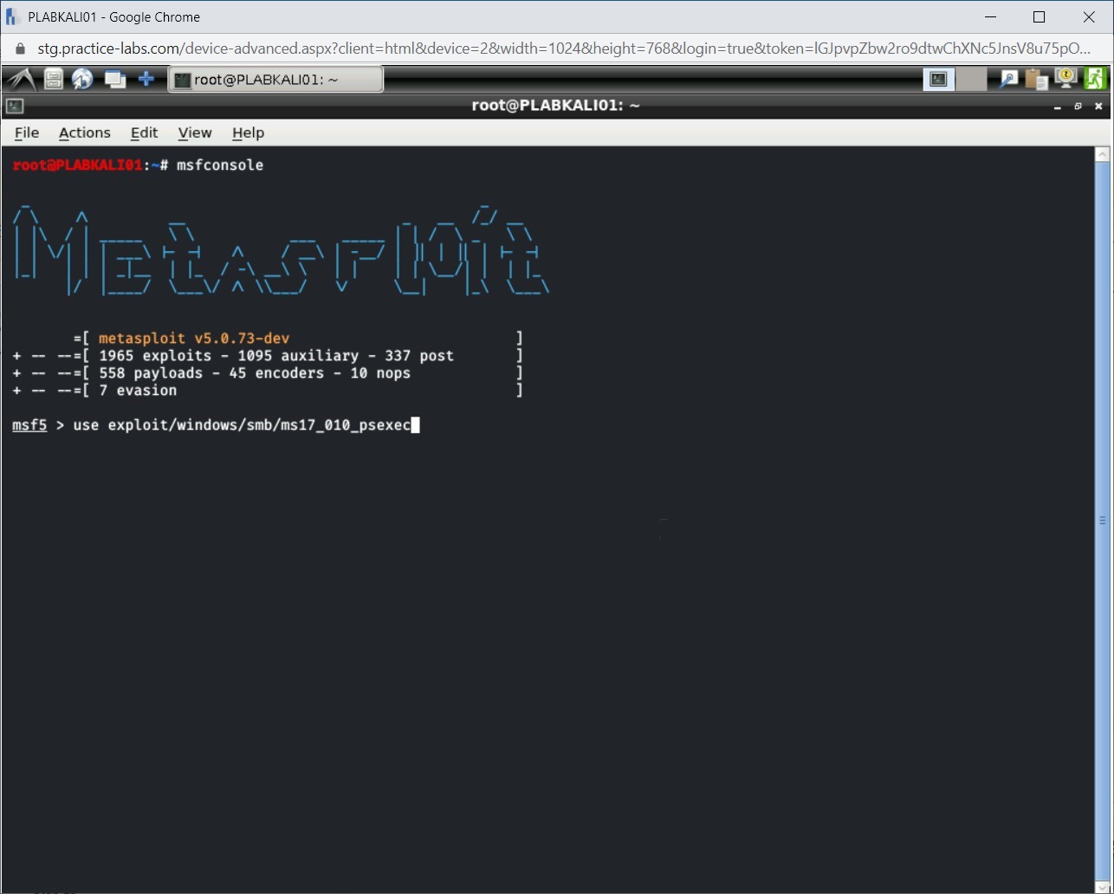Click the file cabinet icon in the panel
This screenshot has height=894, width=1114.
coord(54,80)
